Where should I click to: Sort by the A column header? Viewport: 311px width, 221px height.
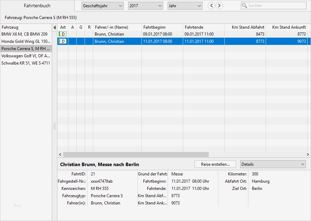(x=73, y=27)
